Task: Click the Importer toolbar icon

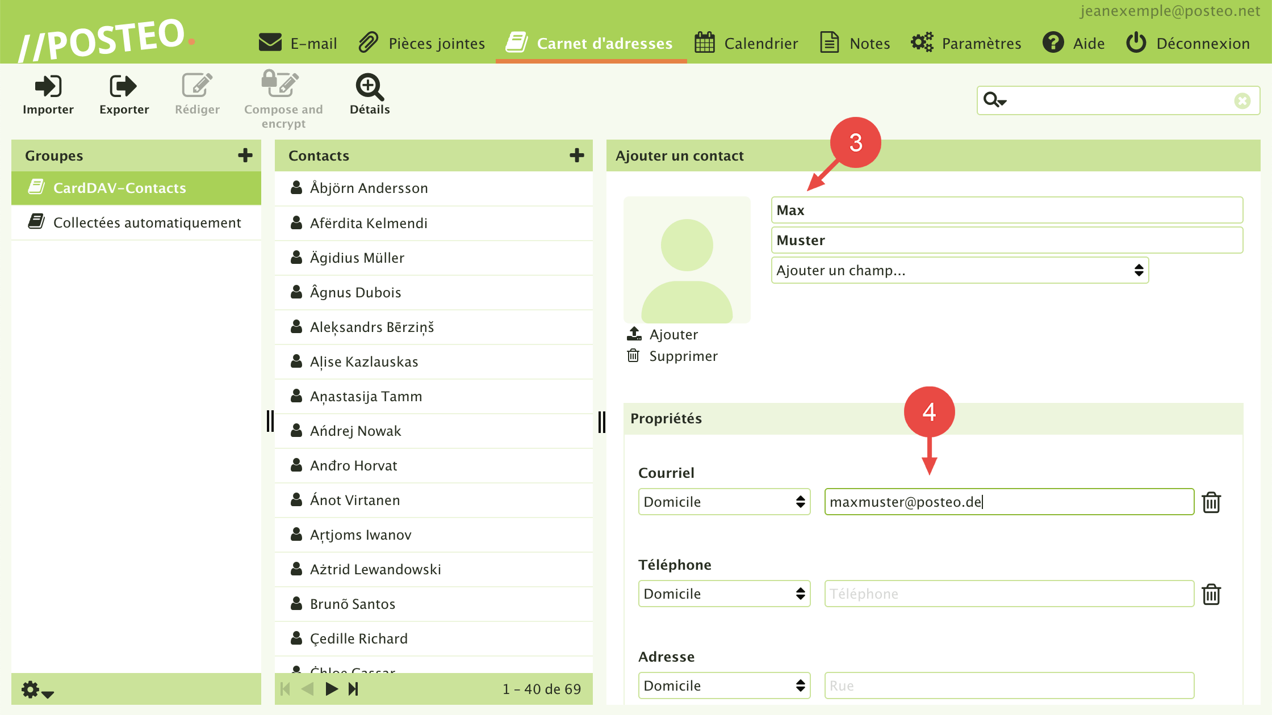Action: tap(48, 86)
